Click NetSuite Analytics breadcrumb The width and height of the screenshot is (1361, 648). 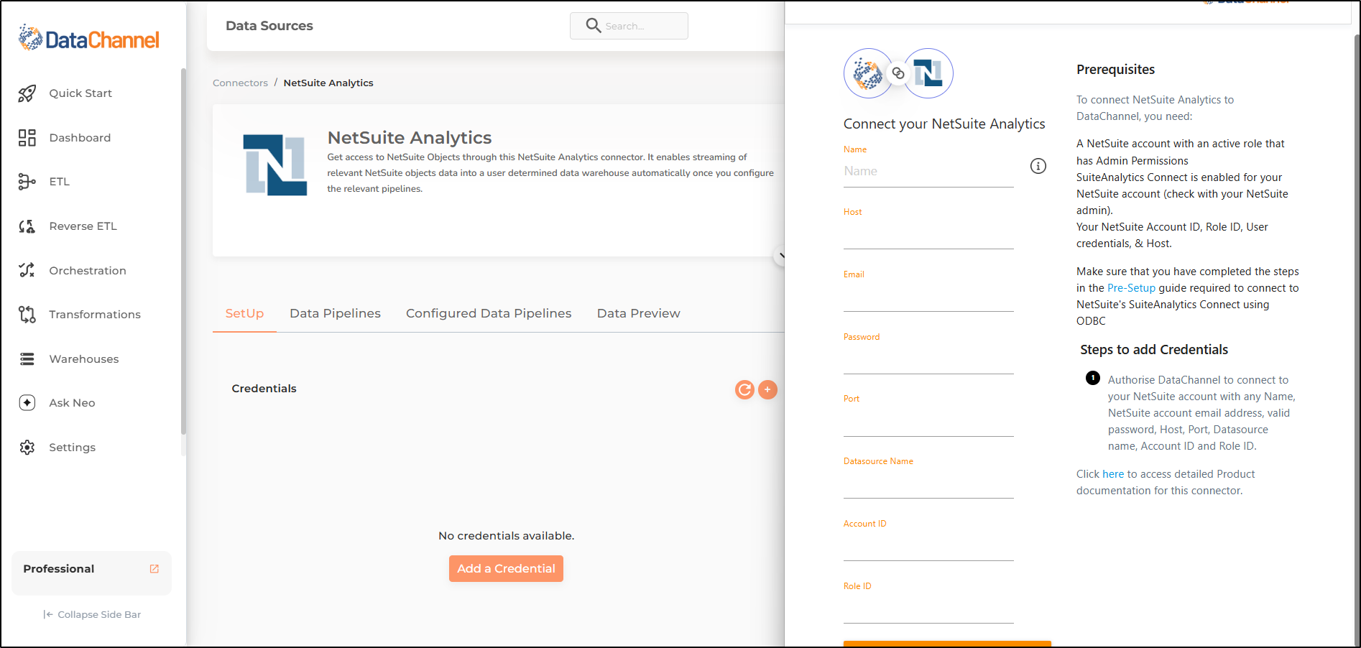click(x=328, y=83)
